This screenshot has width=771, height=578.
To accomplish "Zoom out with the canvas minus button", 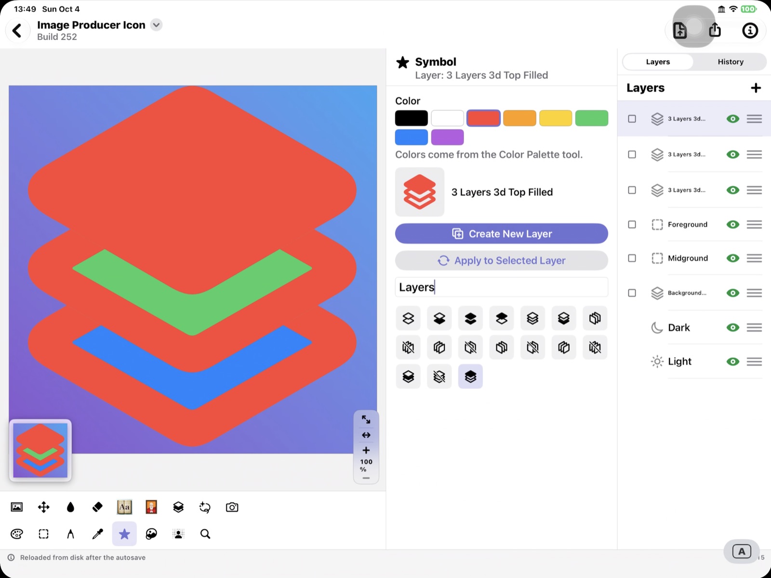I will [366, 478].
